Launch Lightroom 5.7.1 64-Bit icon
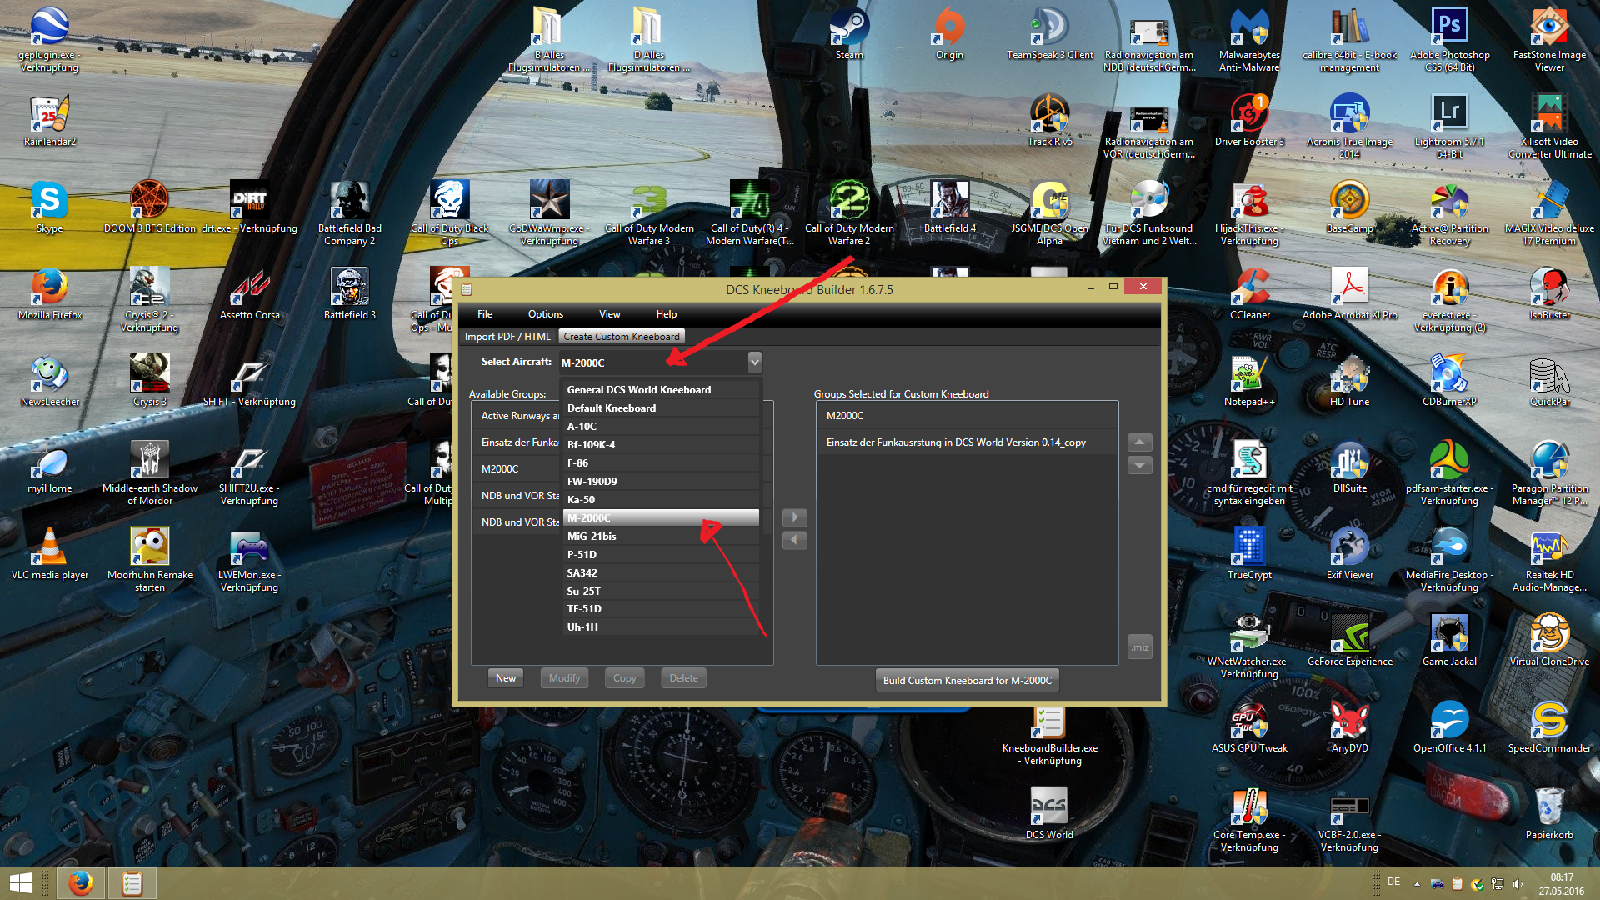This screenshot has width=1600, height=900. 1449,126
